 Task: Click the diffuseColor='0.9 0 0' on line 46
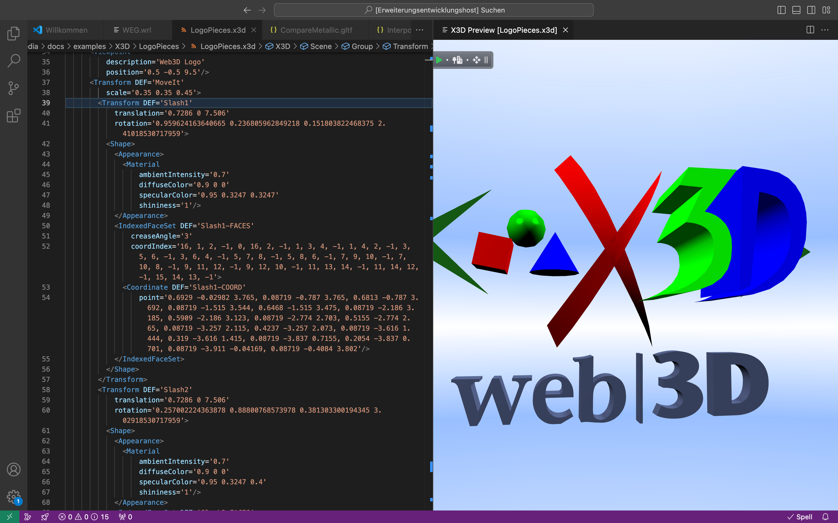click(x=184, y=185)
